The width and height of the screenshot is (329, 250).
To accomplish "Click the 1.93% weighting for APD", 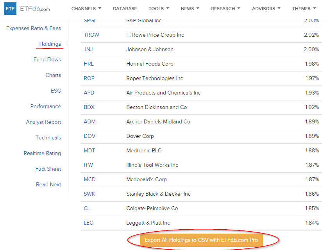I will 312,93.
